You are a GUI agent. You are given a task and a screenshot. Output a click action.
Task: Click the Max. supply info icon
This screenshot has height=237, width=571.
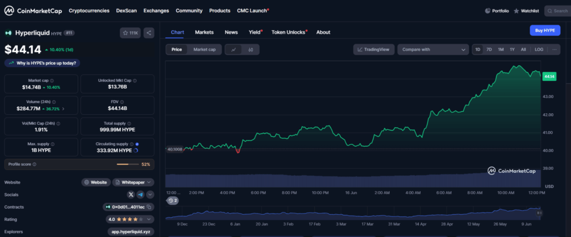(52, 144)
